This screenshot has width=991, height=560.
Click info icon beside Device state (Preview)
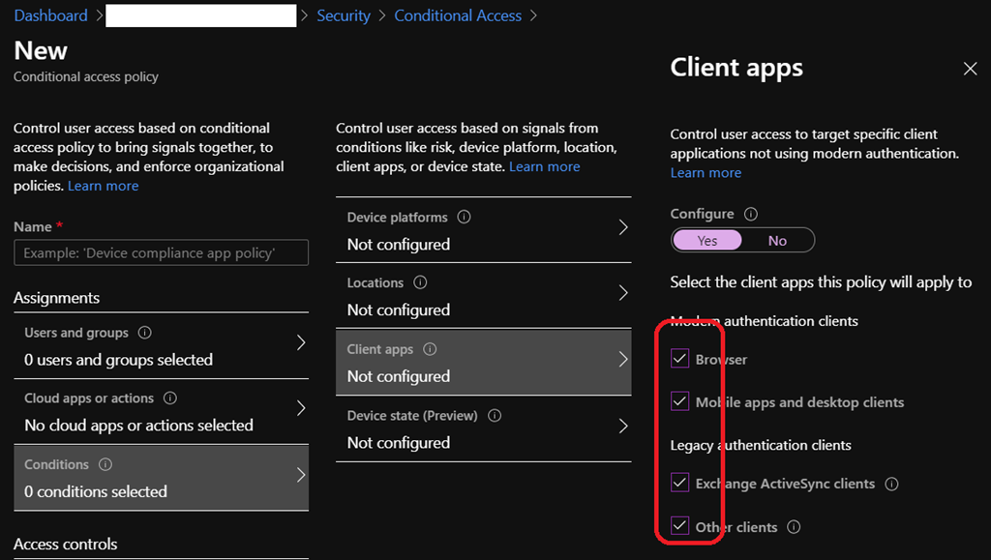click(495, 416)
